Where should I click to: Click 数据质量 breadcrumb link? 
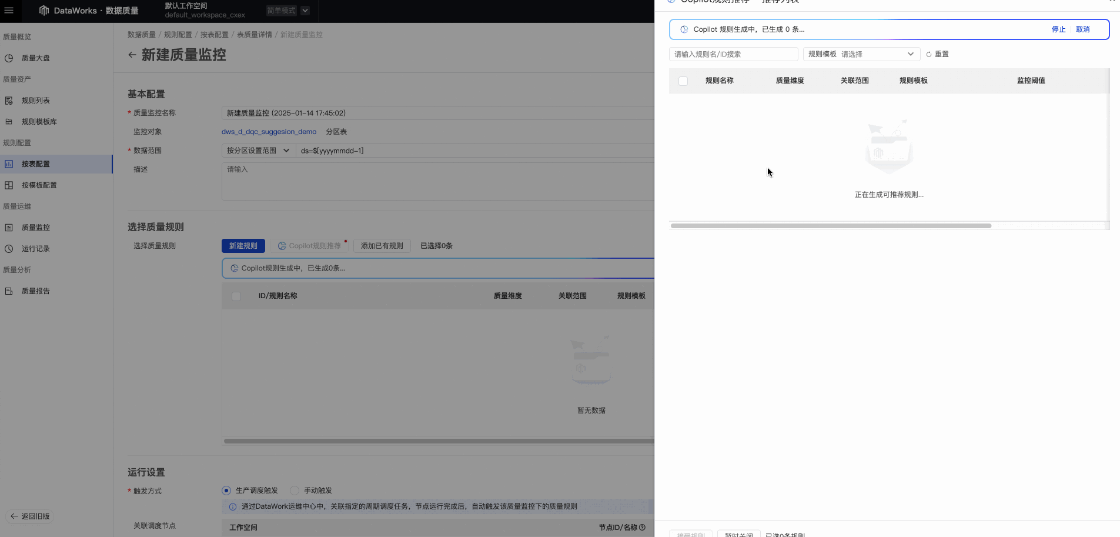tap(142, 35)
